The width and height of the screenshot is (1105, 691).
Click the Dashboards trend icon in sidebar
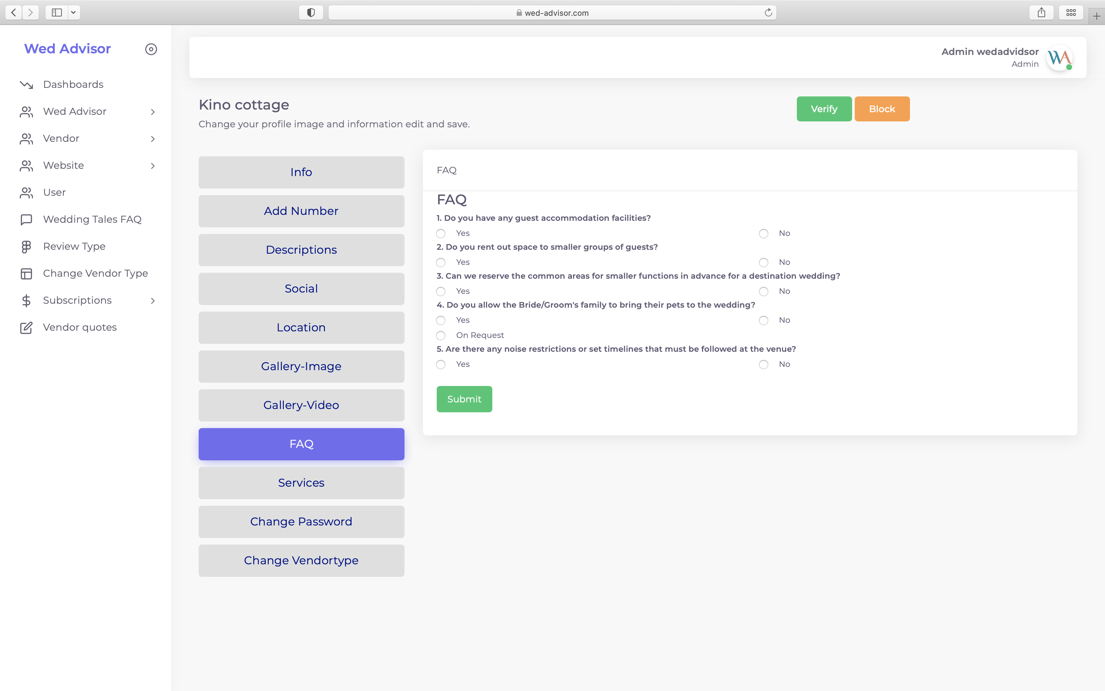(x=27, y=85)
